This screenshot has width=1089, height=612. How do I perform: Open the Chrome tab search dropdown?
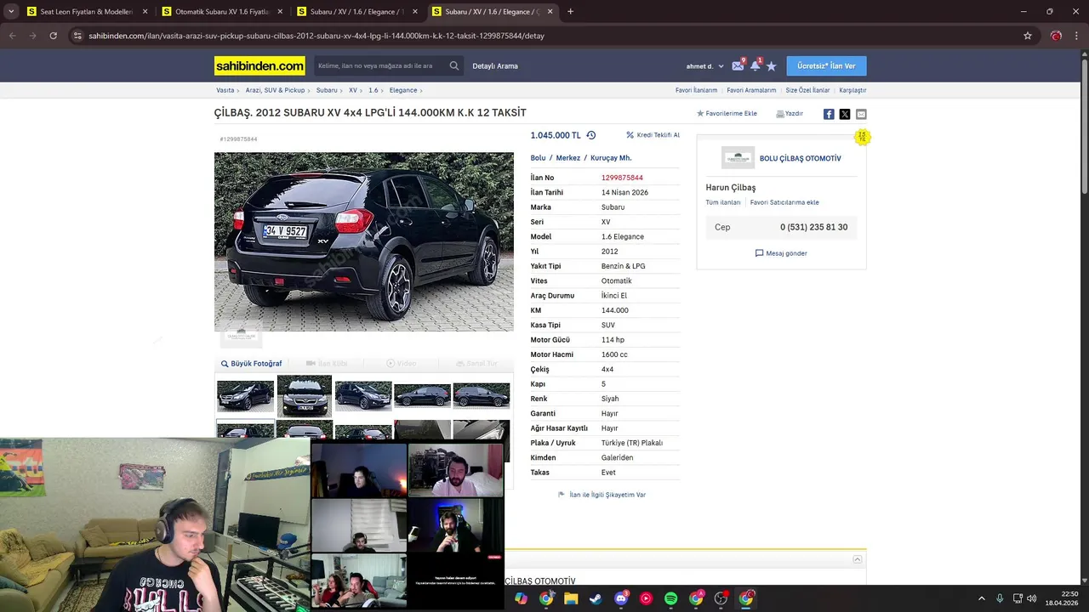click(x=11, y=12)
